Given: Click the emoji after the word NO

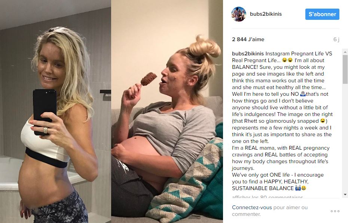Looking at the screenshot, I should pyautogui.click(x=303, y=94).
